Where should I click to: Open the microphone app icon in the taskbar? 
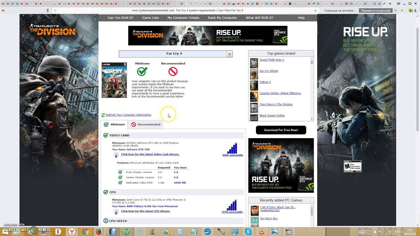coord(221,232)
